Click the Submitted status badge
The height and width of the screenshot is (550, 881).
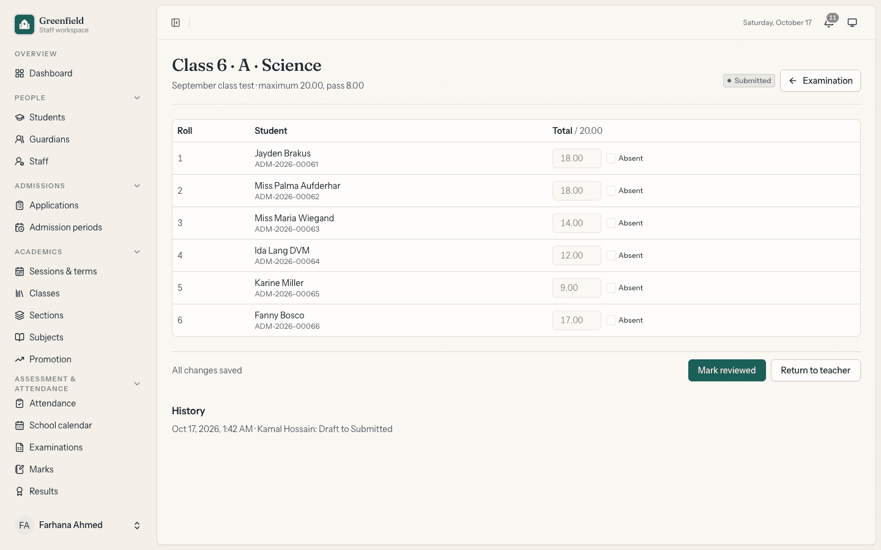click(x=749, y=81)
